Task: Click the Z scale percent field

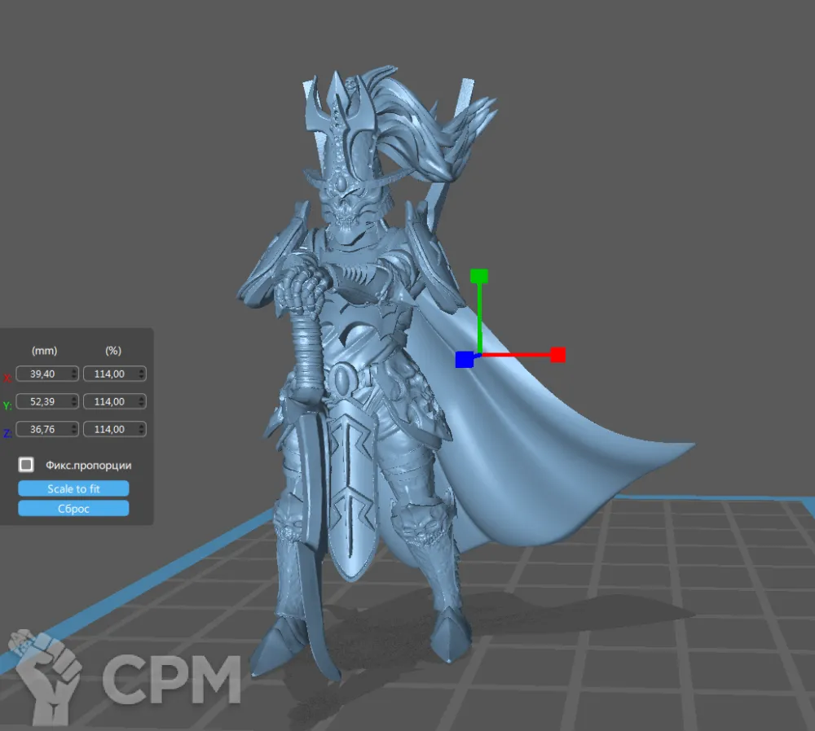Action: click(x=111, y=429)
